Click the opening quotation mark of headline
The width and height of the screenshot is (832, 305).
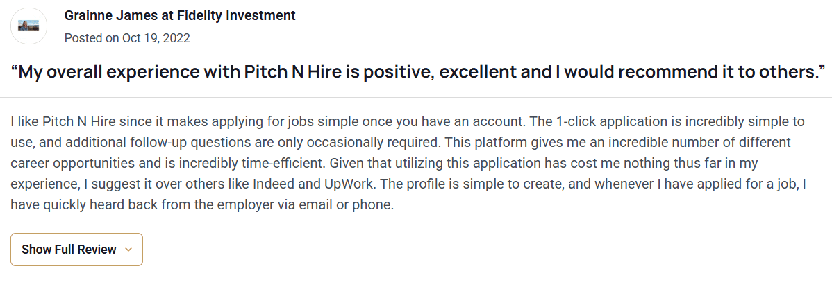[x=14, y=71]
